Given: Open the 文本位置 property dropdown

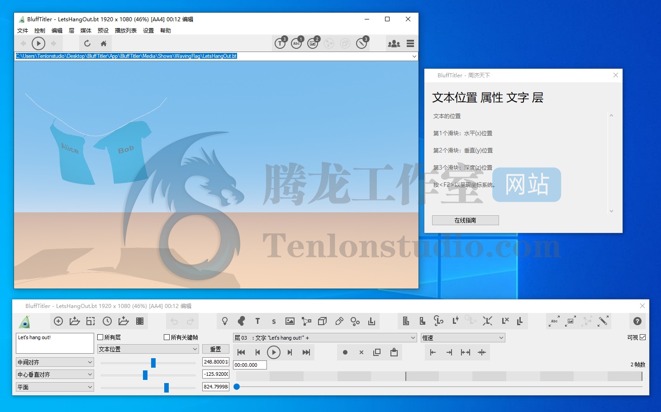Looking at the screenshot, I should coord(148,349).
